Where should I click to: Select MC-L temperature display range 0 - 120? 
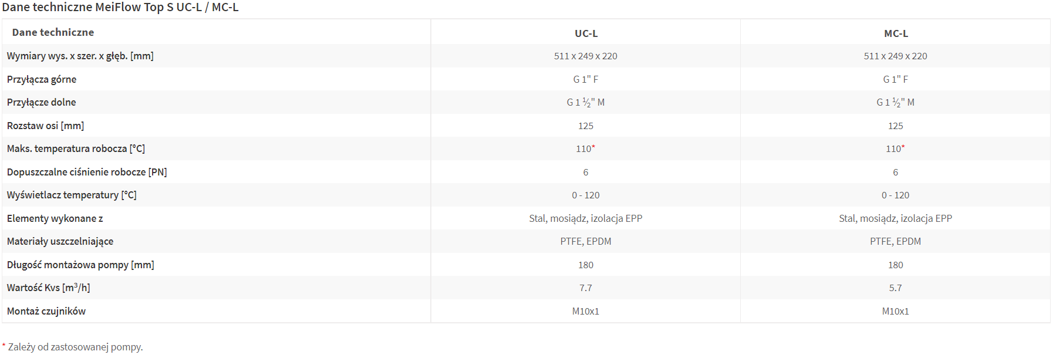pyautogui.click(x=896, y=195)
